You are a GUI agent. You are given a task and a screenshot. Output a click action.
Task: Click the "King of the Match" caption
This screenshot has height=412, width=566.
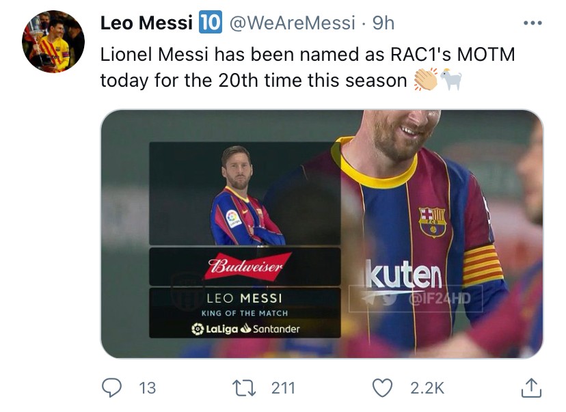click(x=245, y=313)
